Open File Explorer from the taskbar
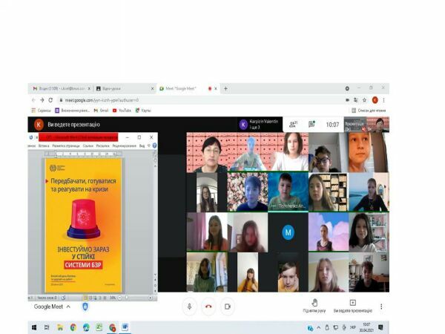 pyautogui.click(x=60, y=327)
